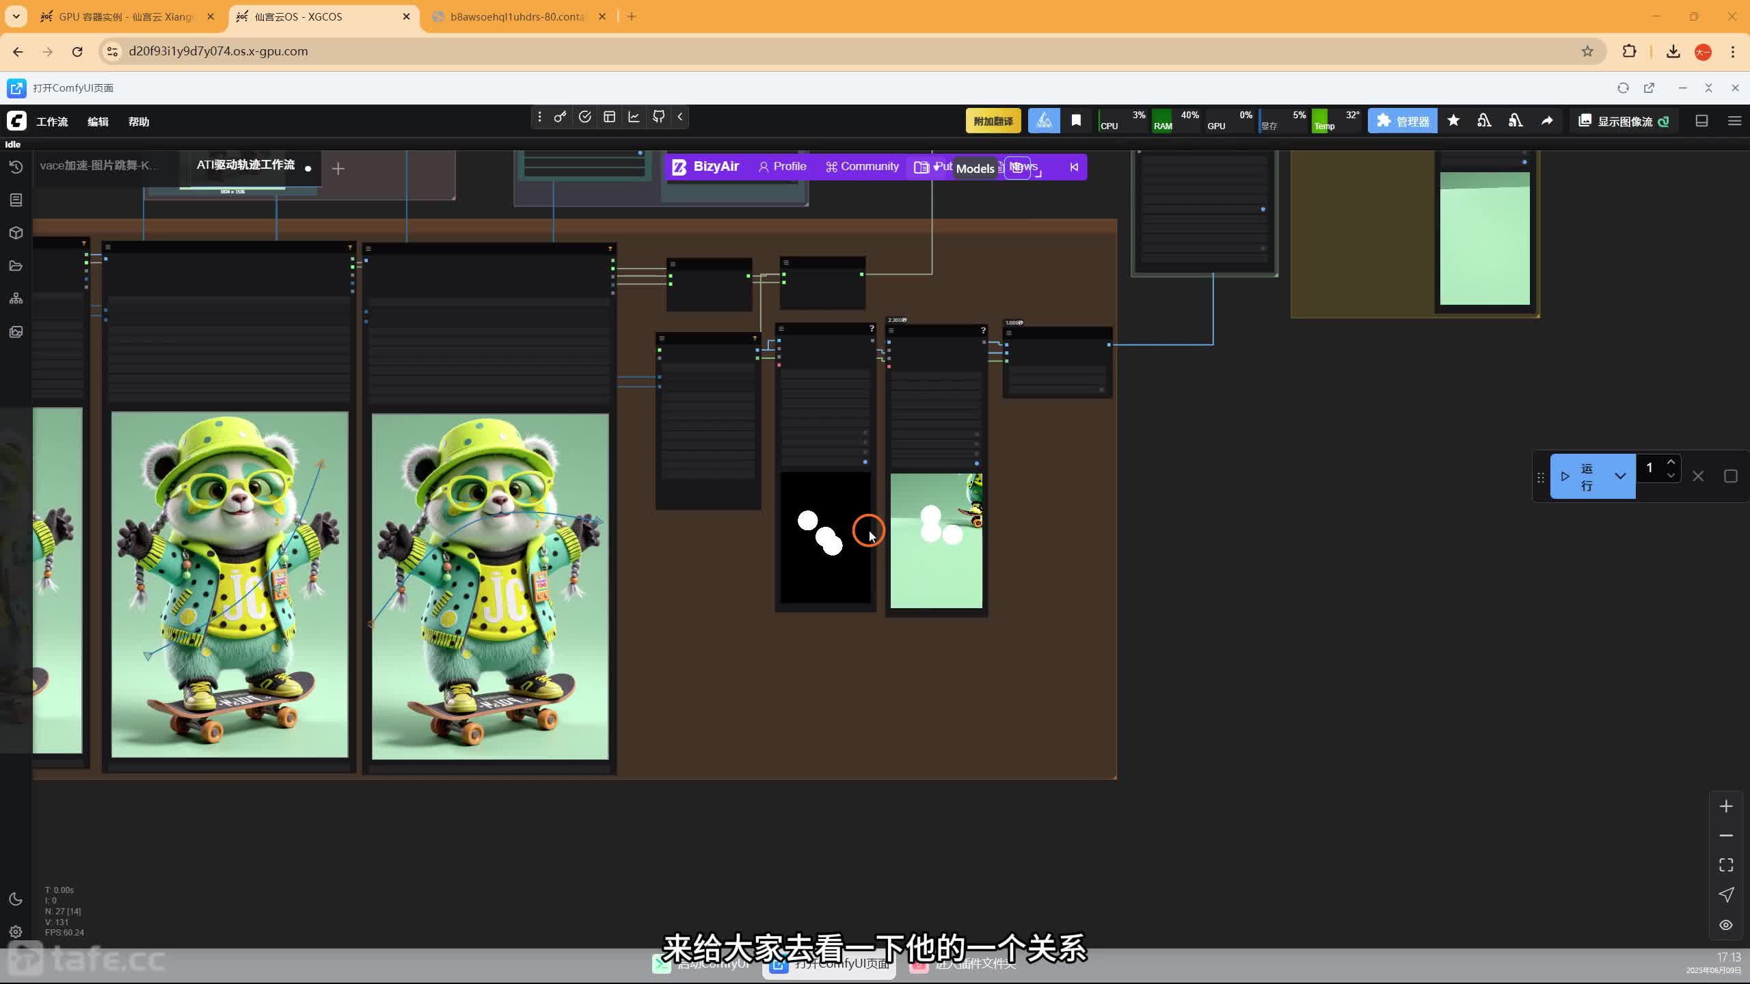Open the image gallery sidebar icon
The height and width of the screenshot is (984, 1750).
coord(16,331)
